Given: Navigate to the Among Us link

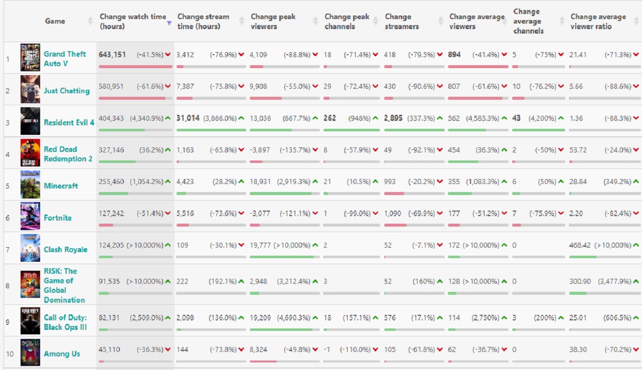Looking at the screenshot, I should point(62,354).
